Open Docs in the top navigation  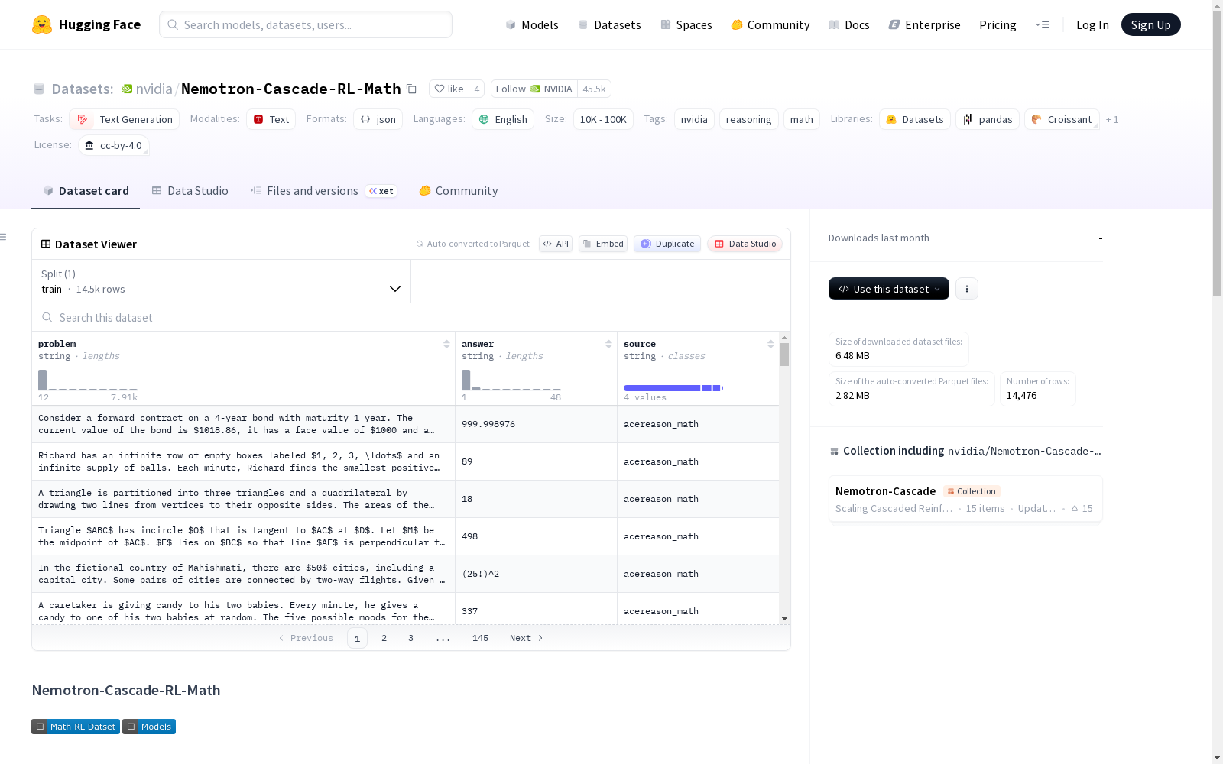[x=849, y=24]
